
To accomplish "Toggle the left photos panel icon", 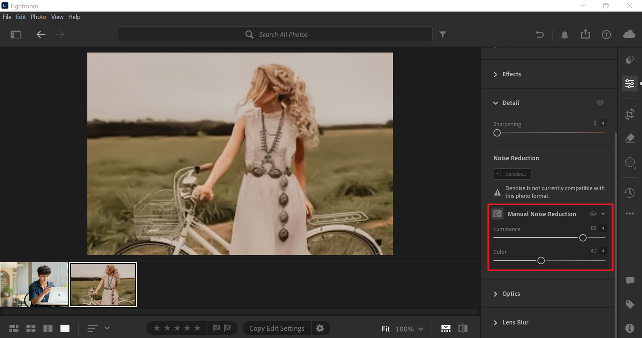I will pos(16,35).
